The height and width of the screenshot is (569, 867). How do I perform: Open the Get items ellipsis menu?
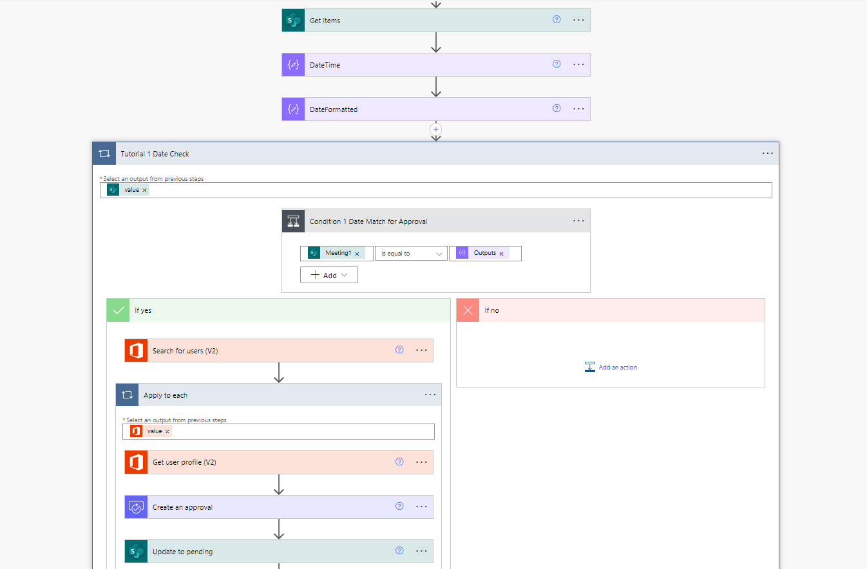click(x=578, y=20)
